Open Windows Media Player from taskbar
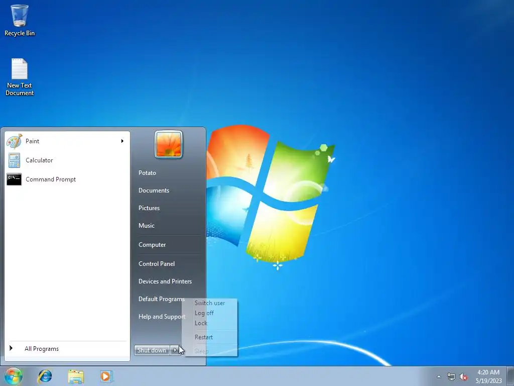514x386 pixels. tap(106, 376)
